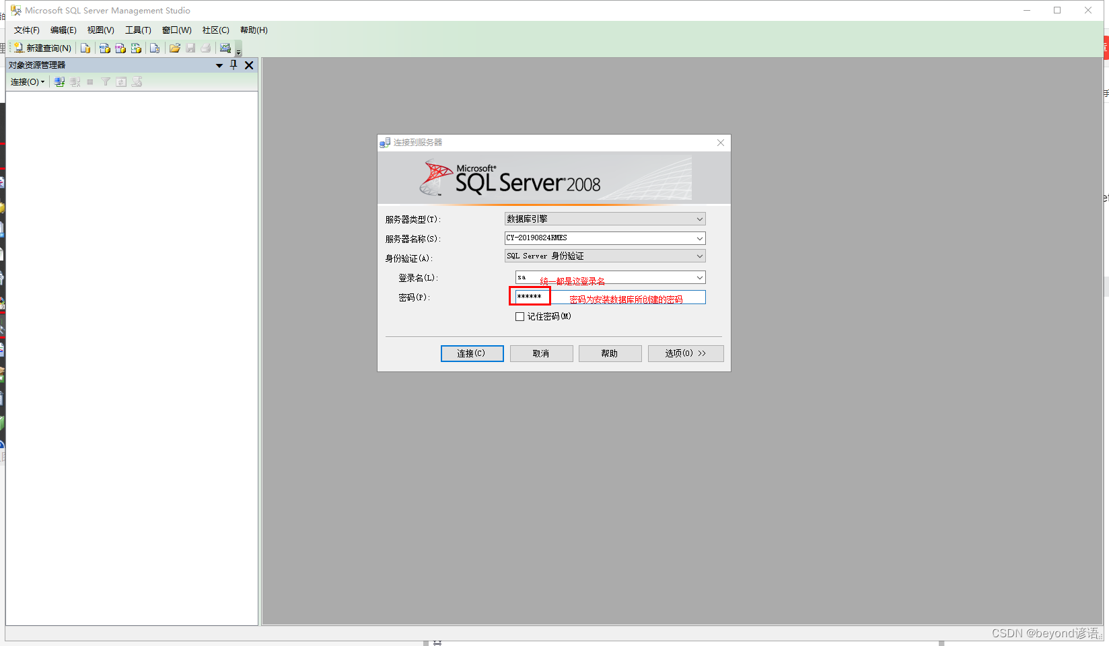Expand the 服务器类型 dropdown
Screen dimensions: 1109x646
coord(699,219)
